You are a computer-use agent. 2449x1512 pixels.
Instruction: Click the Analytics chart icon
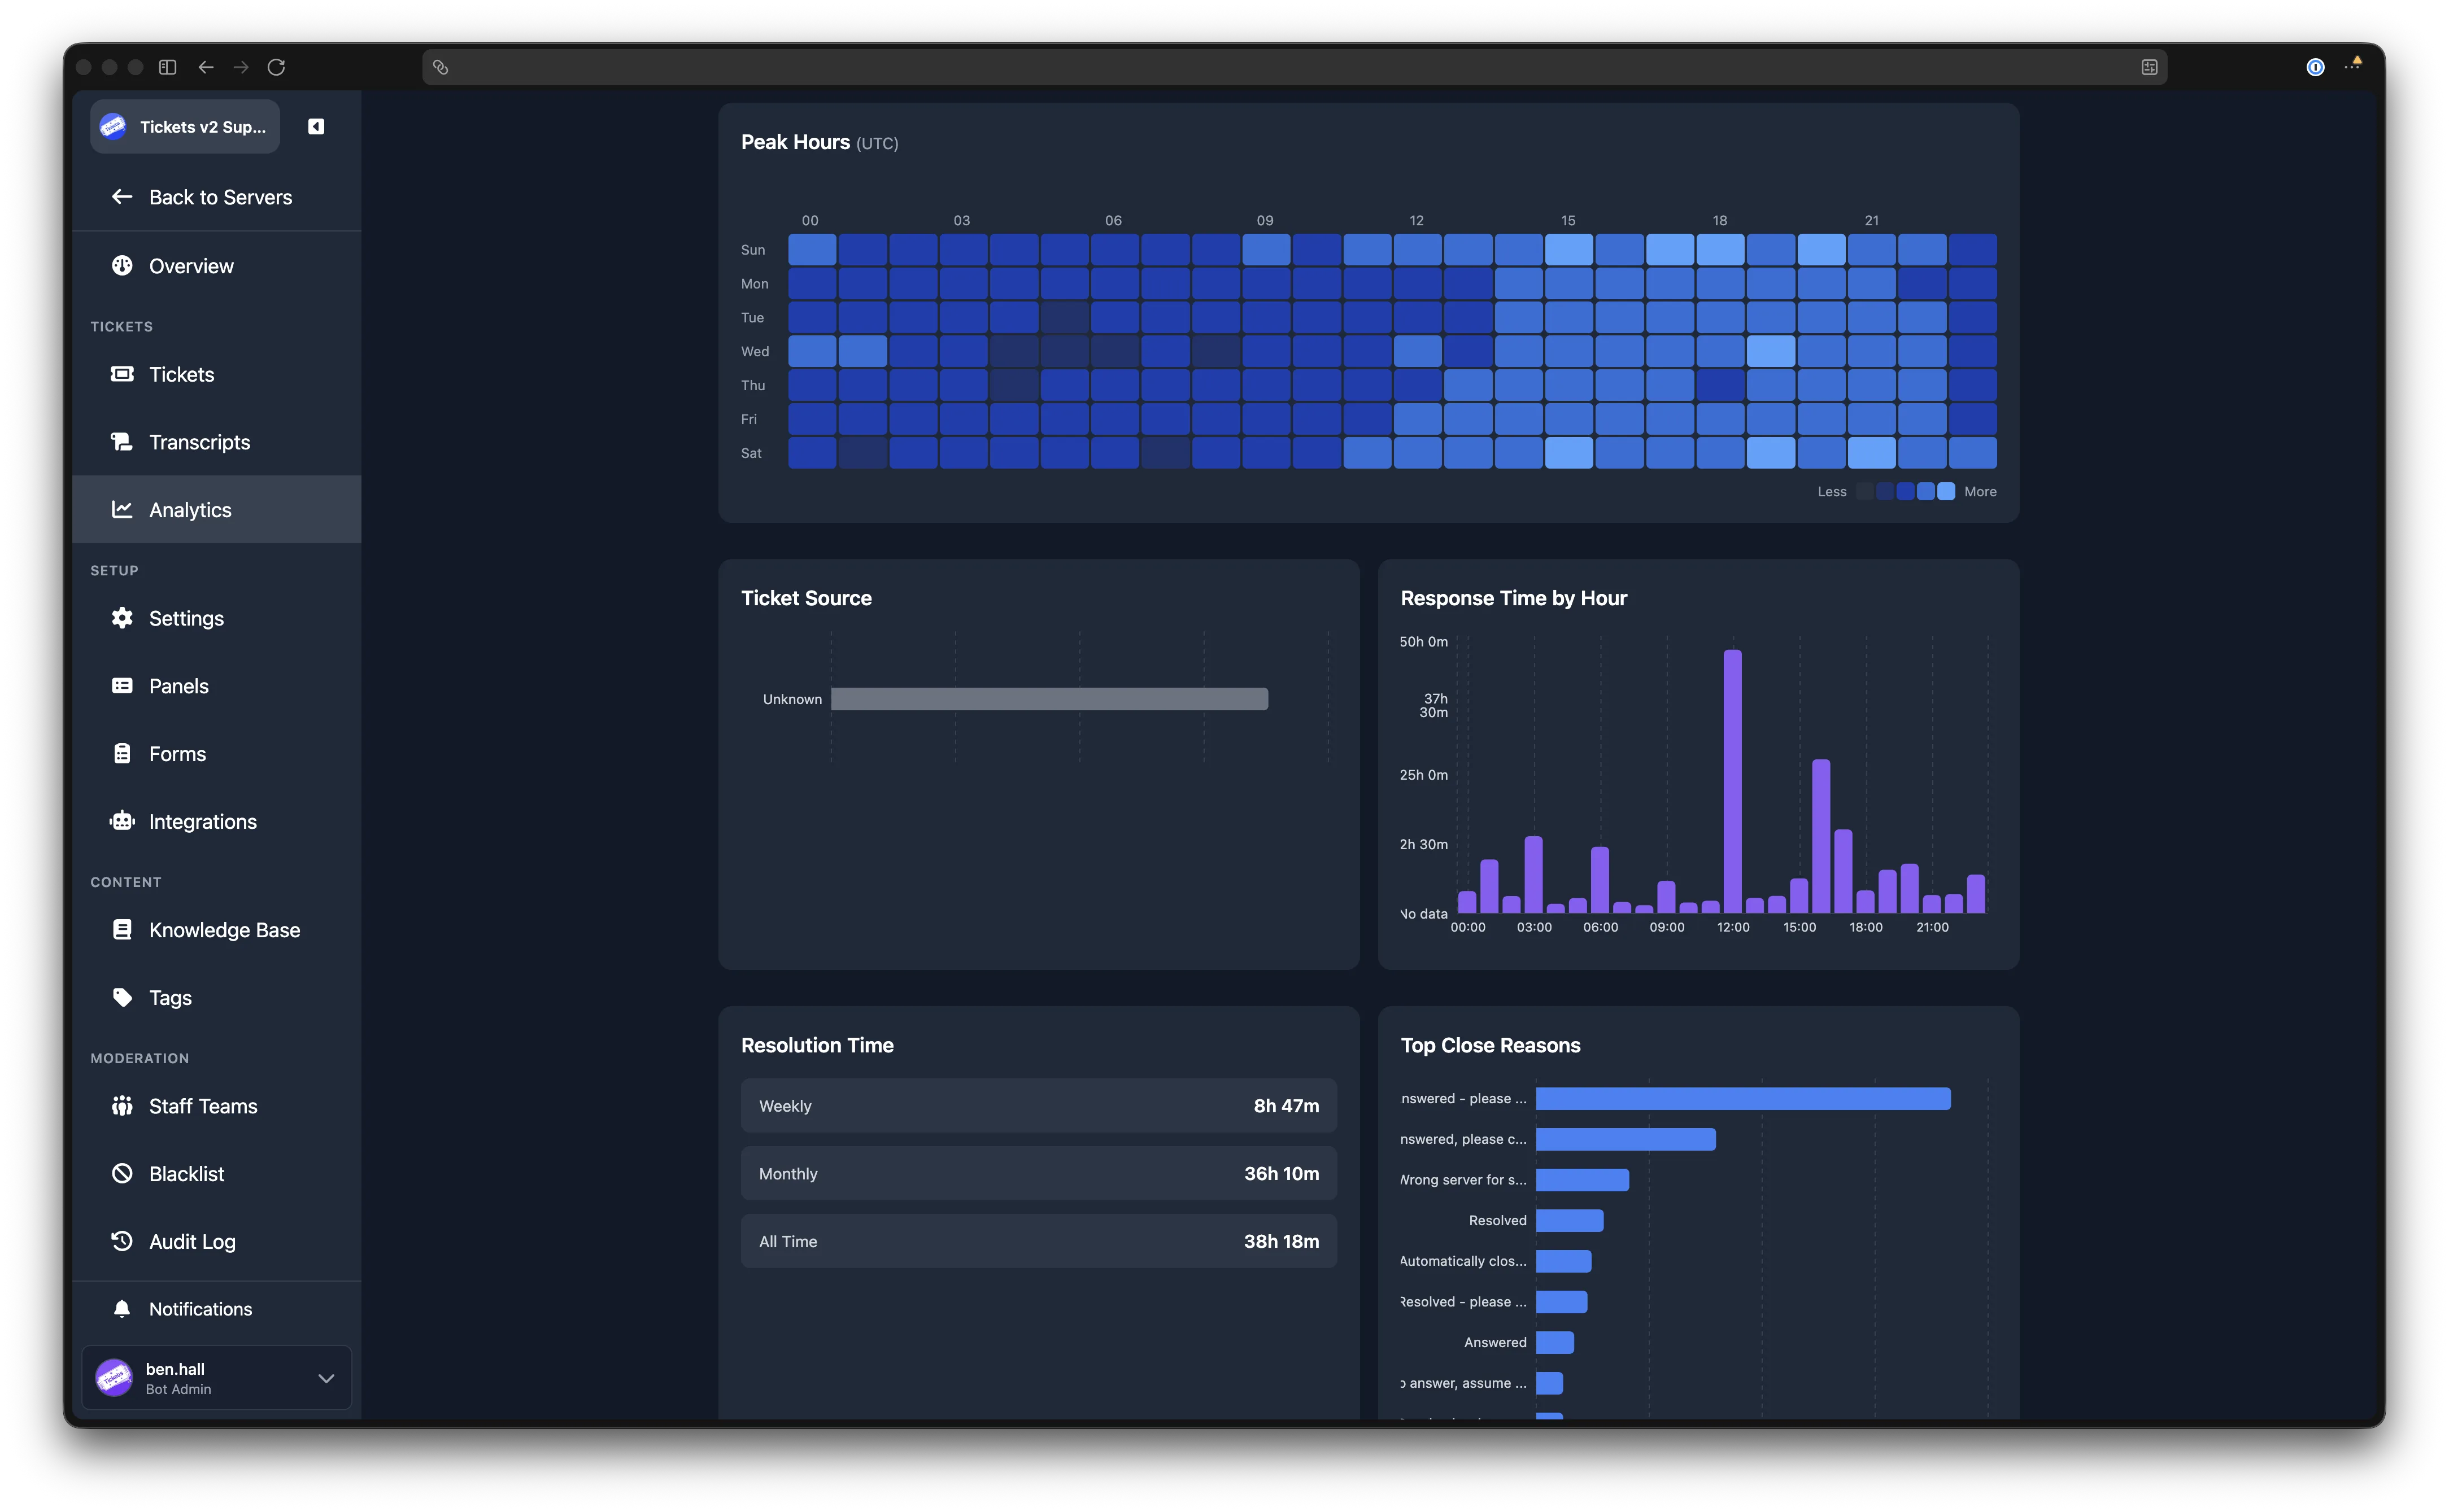(x=122, y=510)
